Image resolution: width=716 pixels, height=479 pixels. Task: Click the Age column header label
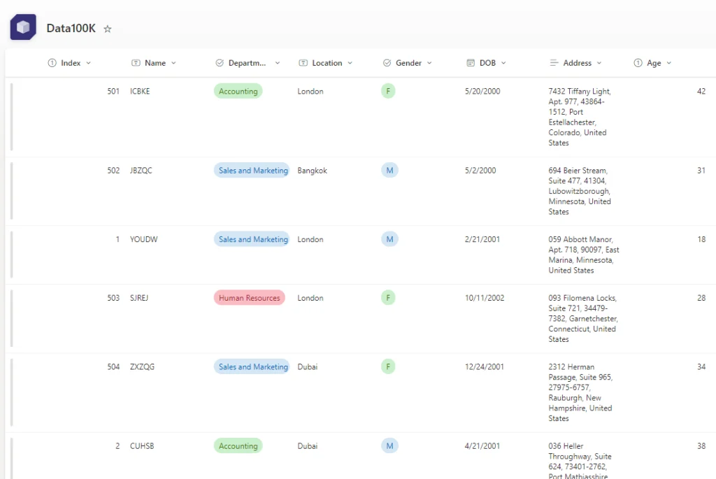pos(654,63)
